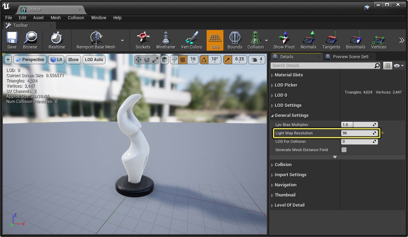
Task: Switch to the Preview Scene Settings tab
Action: [x=350, y=57]
